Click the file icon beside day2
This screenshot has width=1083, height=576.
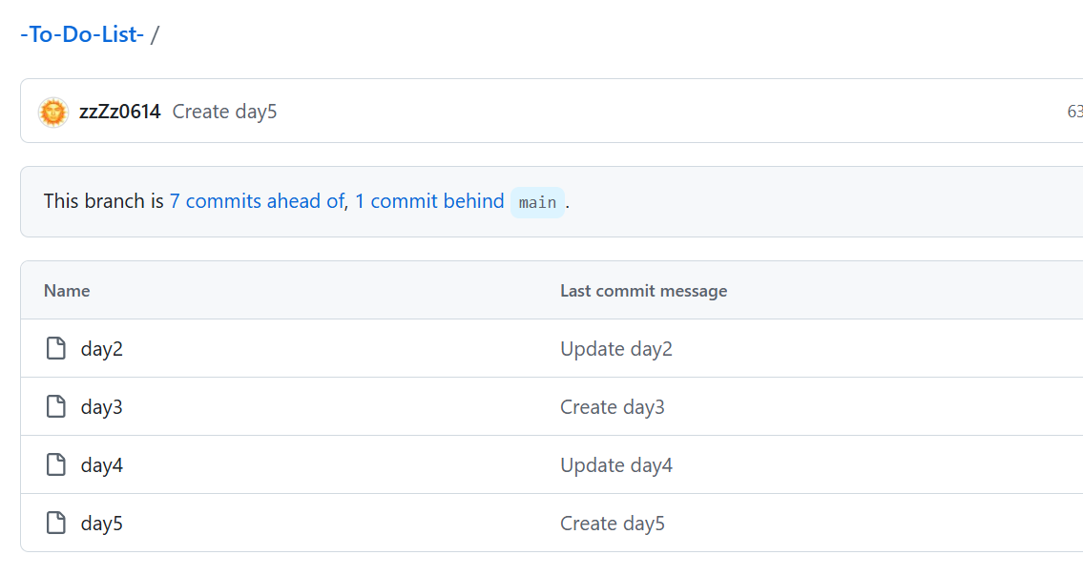[x=56, y=349]
